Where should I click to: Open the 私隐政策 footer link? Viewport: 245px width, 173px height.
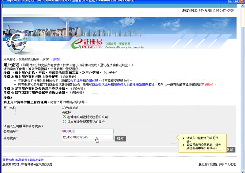[21, 160]
